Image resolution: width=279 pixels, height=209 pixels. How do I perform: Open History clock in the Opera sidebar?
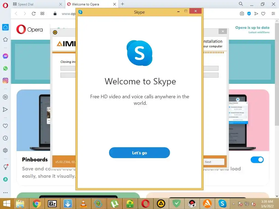coord(5,138)
